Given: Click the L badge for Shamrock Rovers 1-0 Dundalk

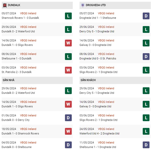Looking at the screenshot, I should point(68,16).
